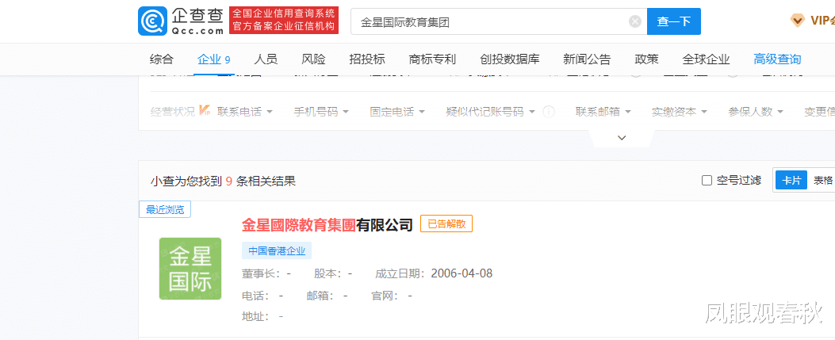Clear the search box with the X icon
Screen dimensions: 835x340
pos(634,21)
